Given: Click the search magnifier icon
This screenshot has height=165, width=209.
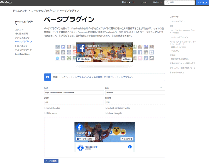Looking at the screenshot, I should coord(168,2).
